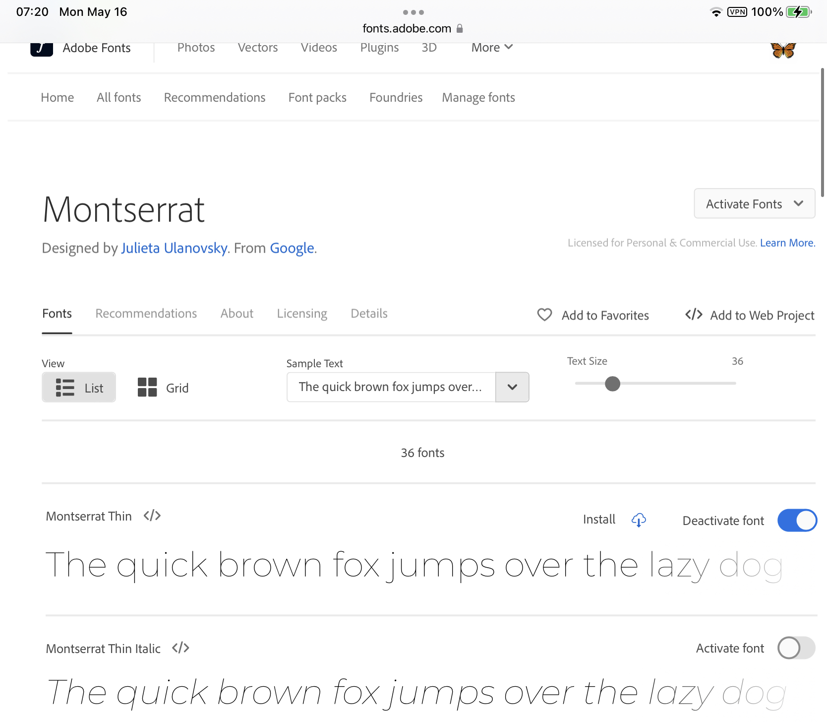Image resolution: width=827 pixels, height=722 pixels.
Task: Switch to the About tab
Action: (237, 314)
